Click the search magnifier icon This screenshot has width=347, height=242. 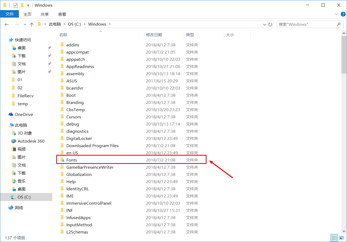point(338,24)
